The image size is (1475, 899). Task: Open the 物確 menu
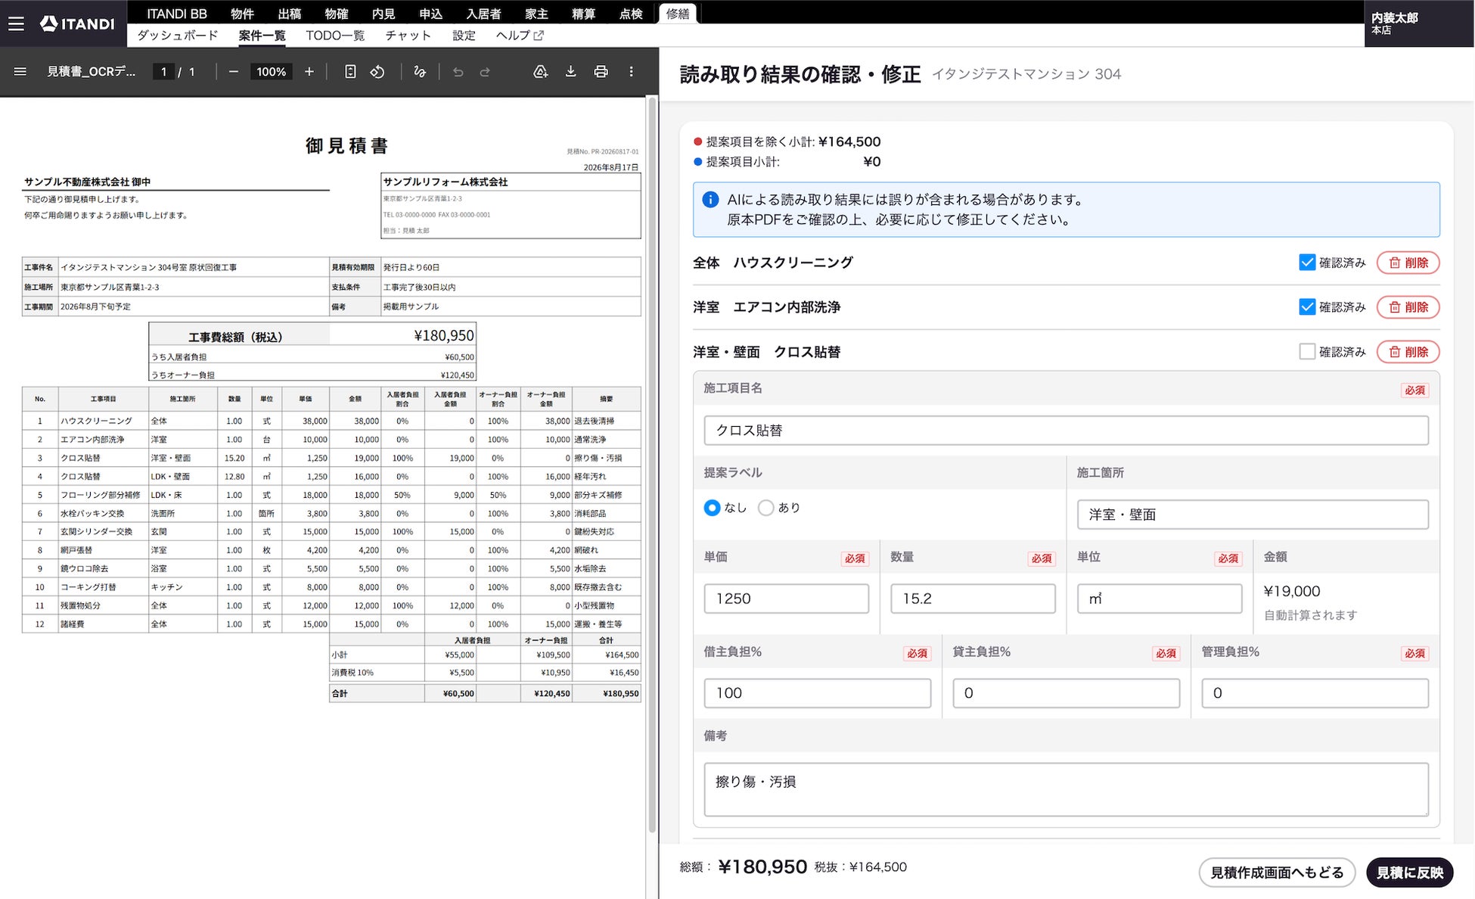pos(337,14)
